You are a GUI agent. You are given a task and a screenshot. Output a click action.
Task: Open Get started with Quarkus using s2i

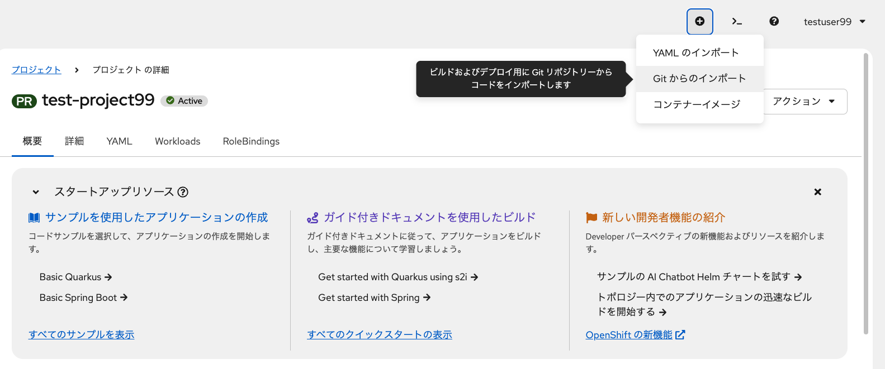tap(398, 277)
